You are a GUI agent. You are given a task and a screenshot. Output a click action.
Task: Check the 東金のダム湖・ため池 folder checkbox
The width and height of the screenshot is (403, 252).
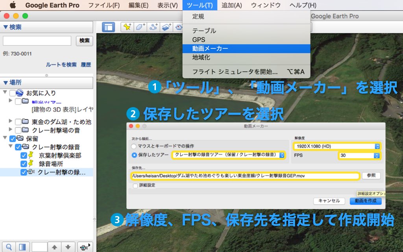(x=18, y=122)
